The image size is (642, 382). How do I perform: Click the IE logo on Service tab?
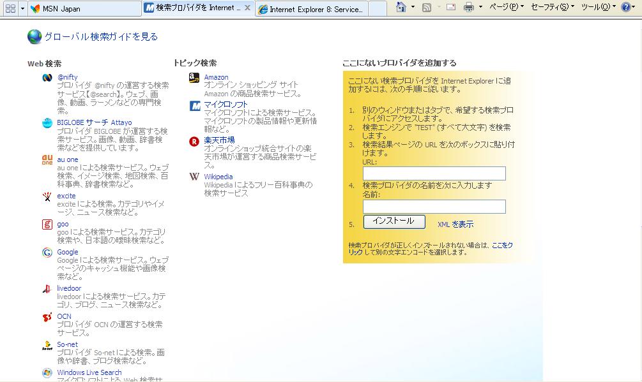pyautogui.click(x=263, y=9)
